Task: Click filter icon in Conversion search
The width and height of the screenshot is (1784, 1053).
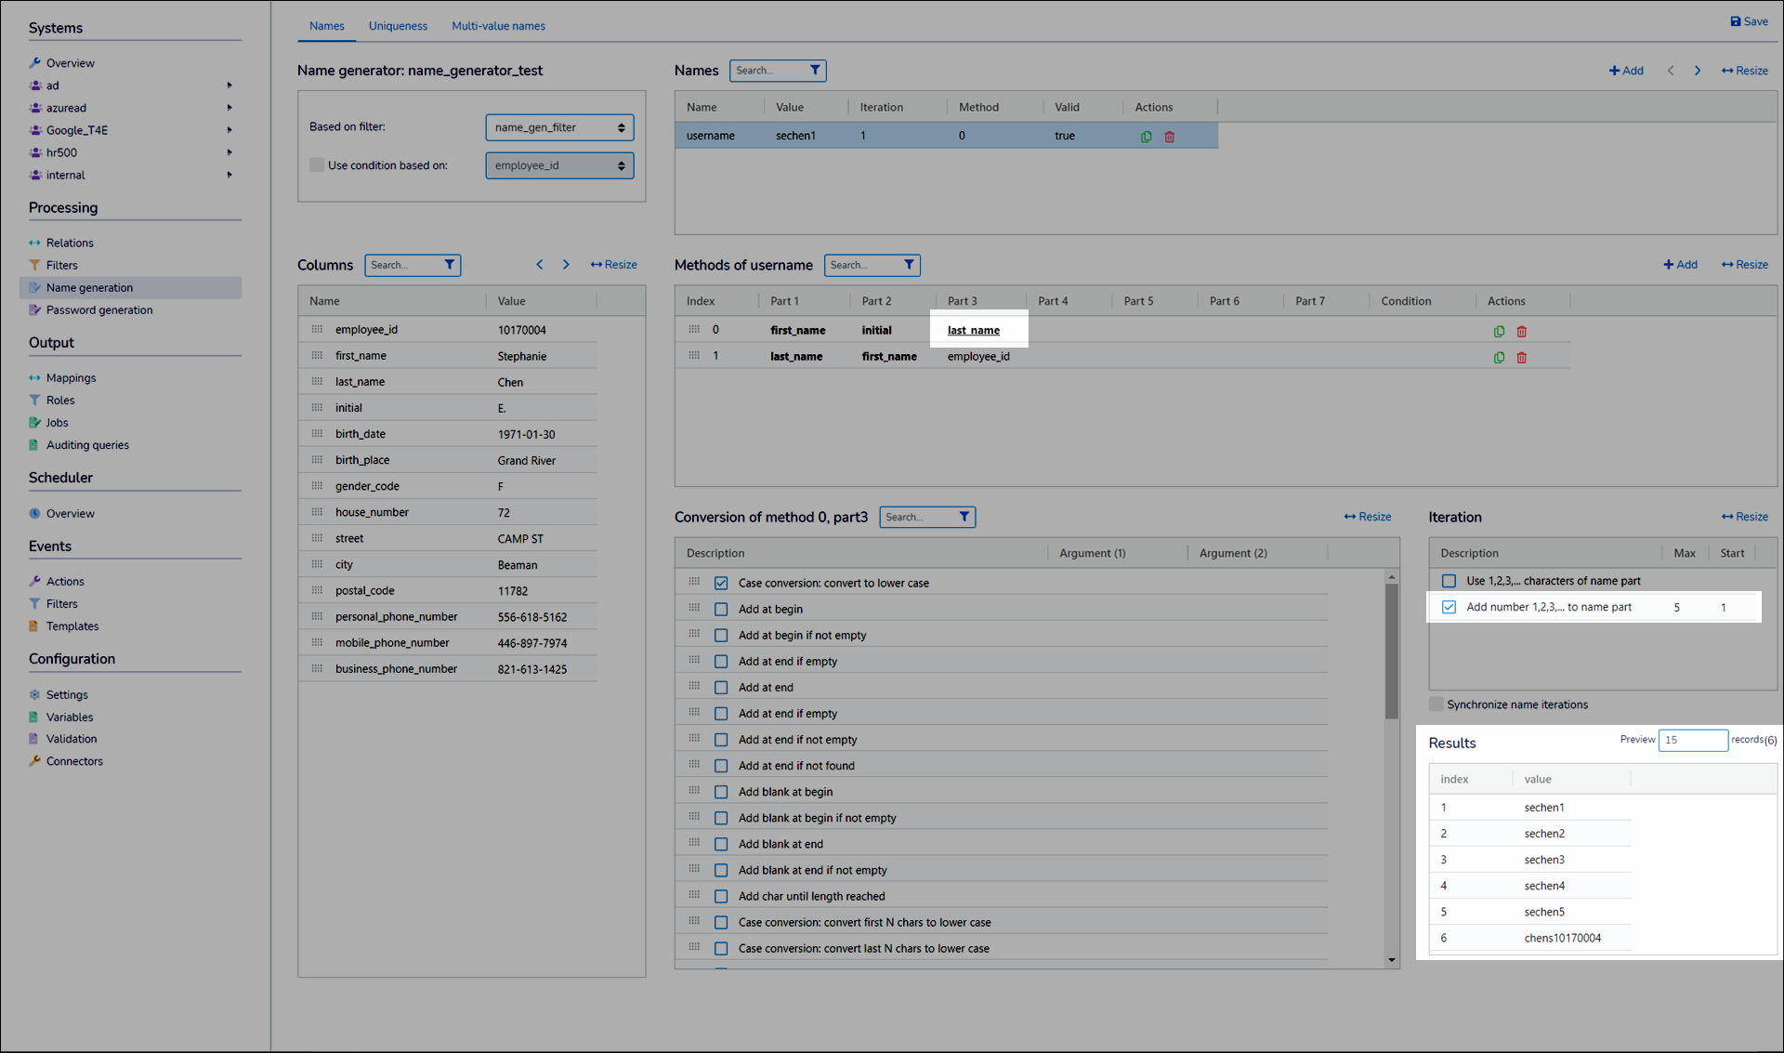Action: pos(964,517)
